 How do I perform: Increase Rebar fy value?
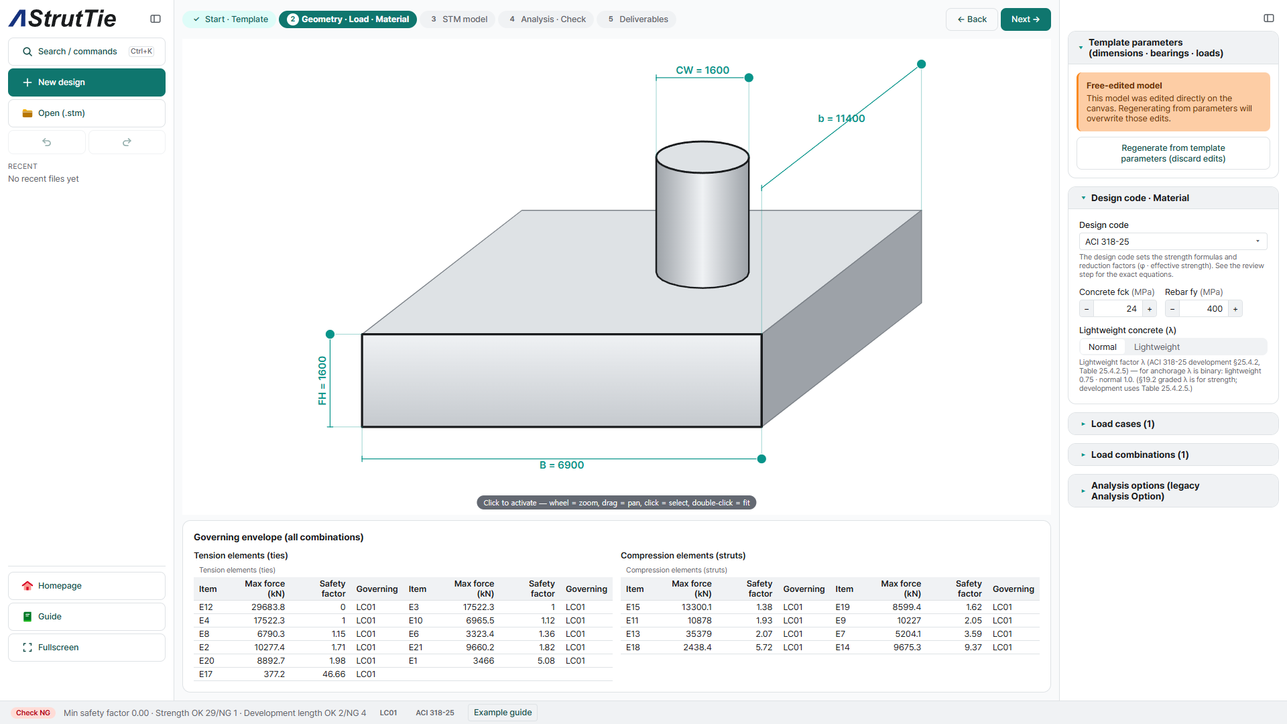click(1235, 309)
